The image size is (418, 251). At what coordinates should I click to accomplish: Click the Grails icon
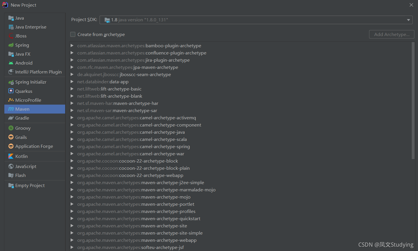coord(11,137)
